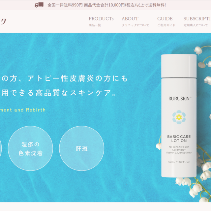Click the headline アトピー性皮膚炎の方にも
211x211 pixels.
click(77, 78)
